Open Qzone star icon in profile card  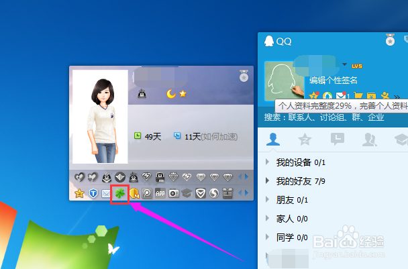coord(79,193)
